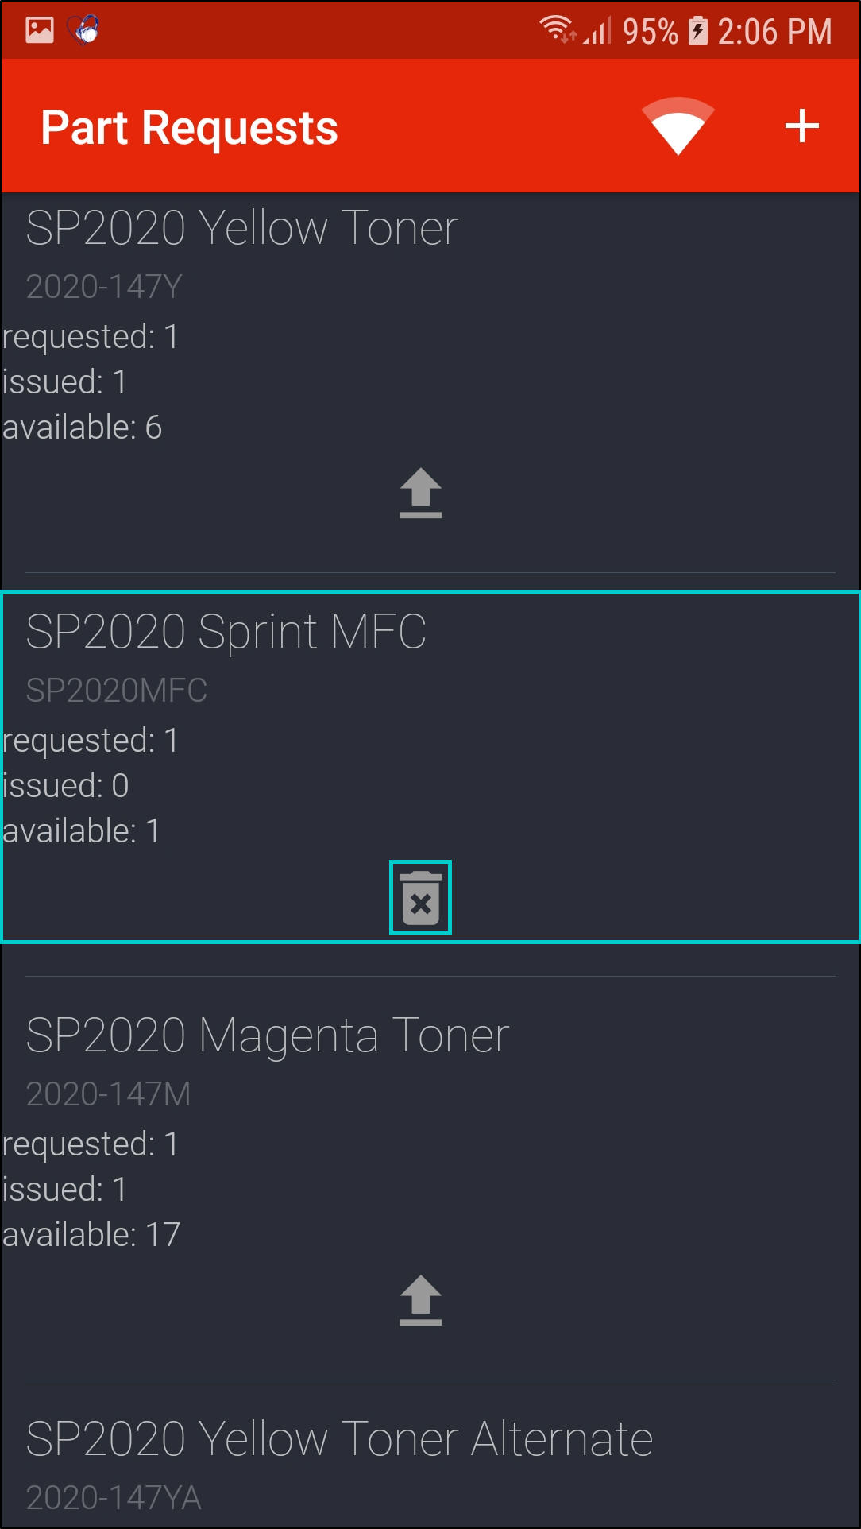This screenshot has width=861, height=1529.
Task: Tap part number 2020-147M
Action: pos(108,1094)
